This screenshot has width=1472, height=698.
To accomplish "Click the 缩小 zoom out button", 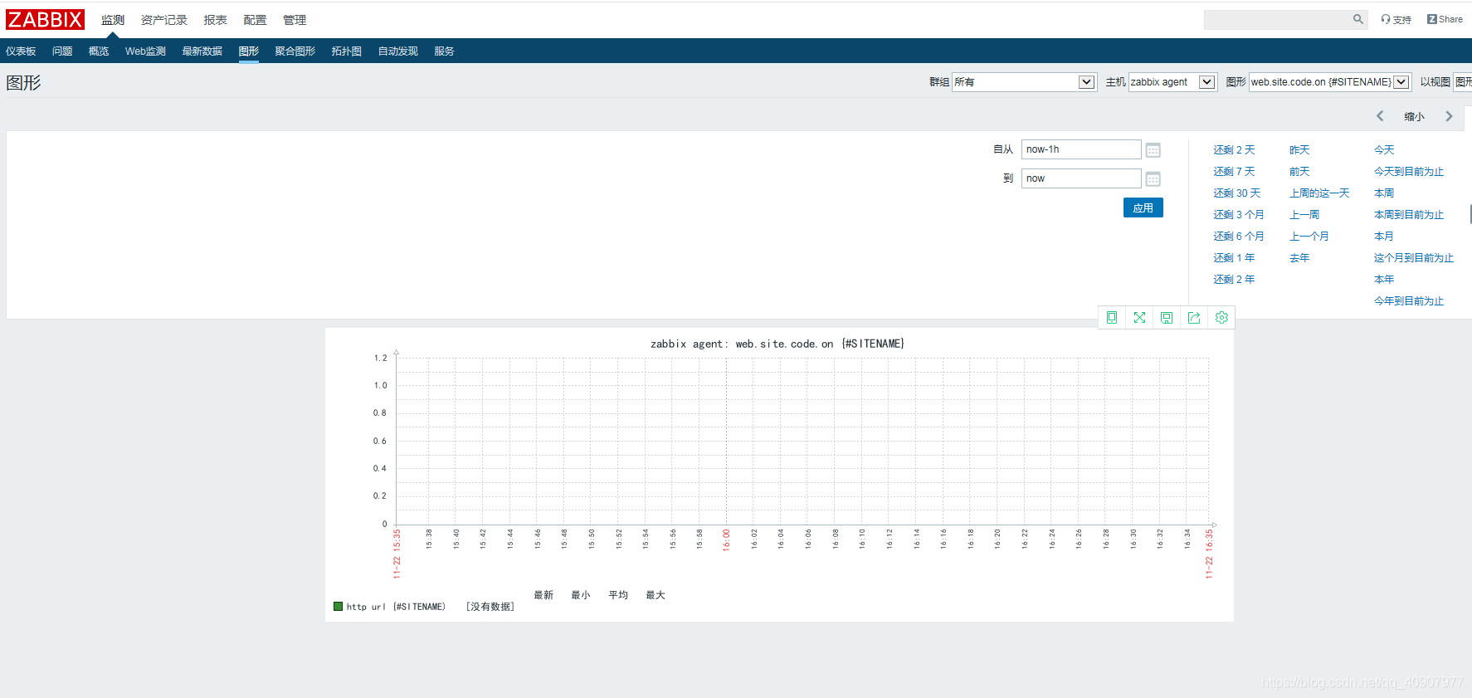I will 1414,117.
